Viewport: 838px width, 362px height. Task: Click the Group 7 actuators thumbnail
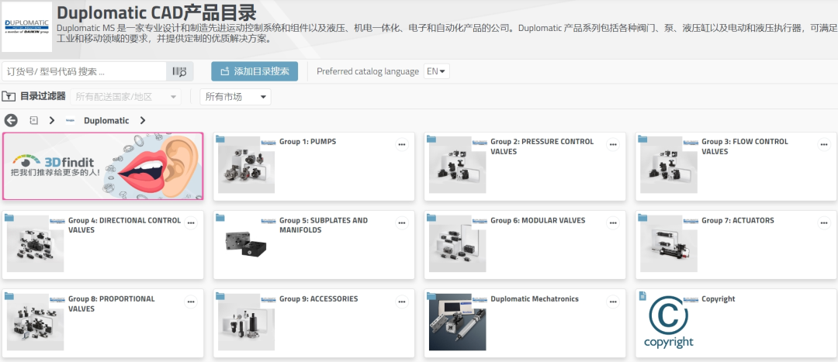tap(669, 243)
